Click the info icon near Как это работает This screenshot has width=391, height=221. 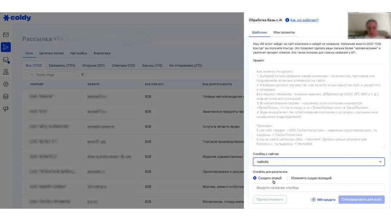coord(287,20)
